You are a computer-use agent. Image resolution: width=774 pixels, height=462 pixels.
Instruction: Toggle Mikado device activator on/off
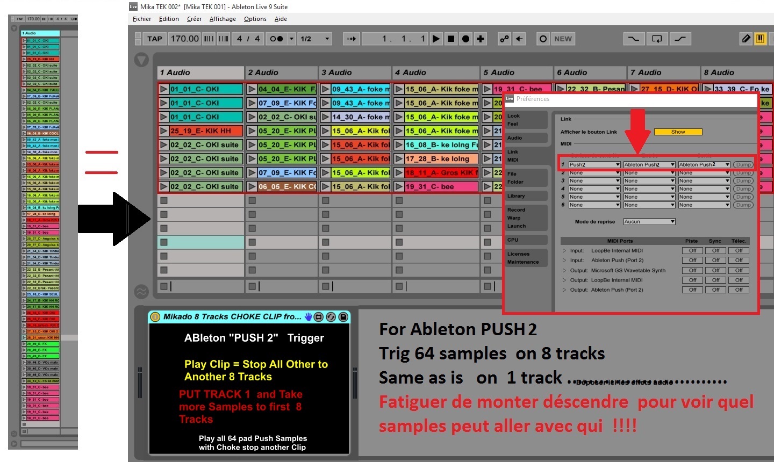coord(155,317)
